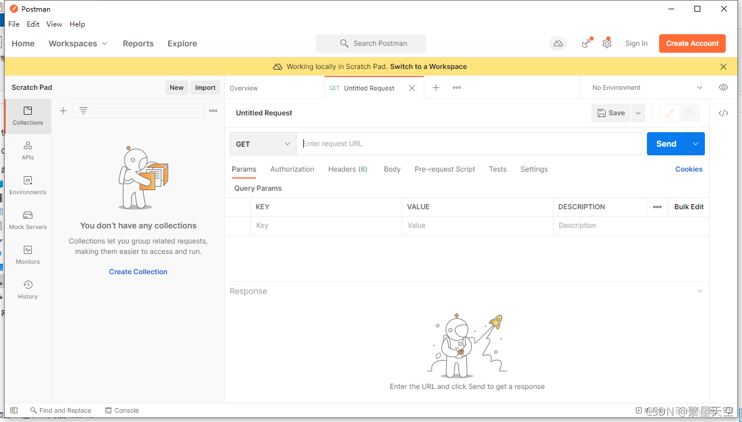Image resolution: width=742 pixels, height=422 pixels.
Task: Click the Value cell in query params
Action: 478,225
